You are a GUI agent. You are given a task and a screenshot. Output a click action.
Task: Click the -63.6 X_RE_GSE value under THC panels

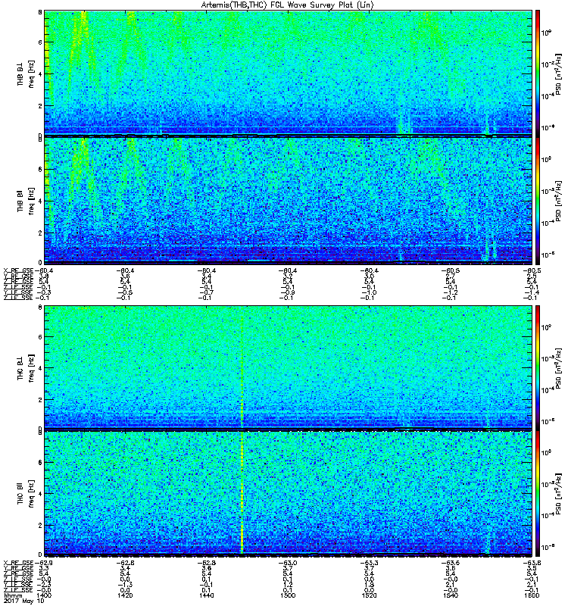(451, 563)
